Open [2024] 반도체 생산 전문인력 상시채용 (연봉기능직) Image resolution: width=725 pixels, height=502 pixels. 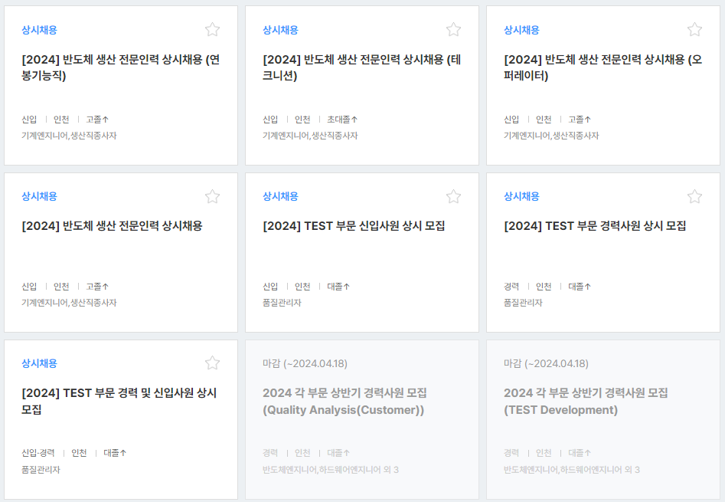pos(121,67)
